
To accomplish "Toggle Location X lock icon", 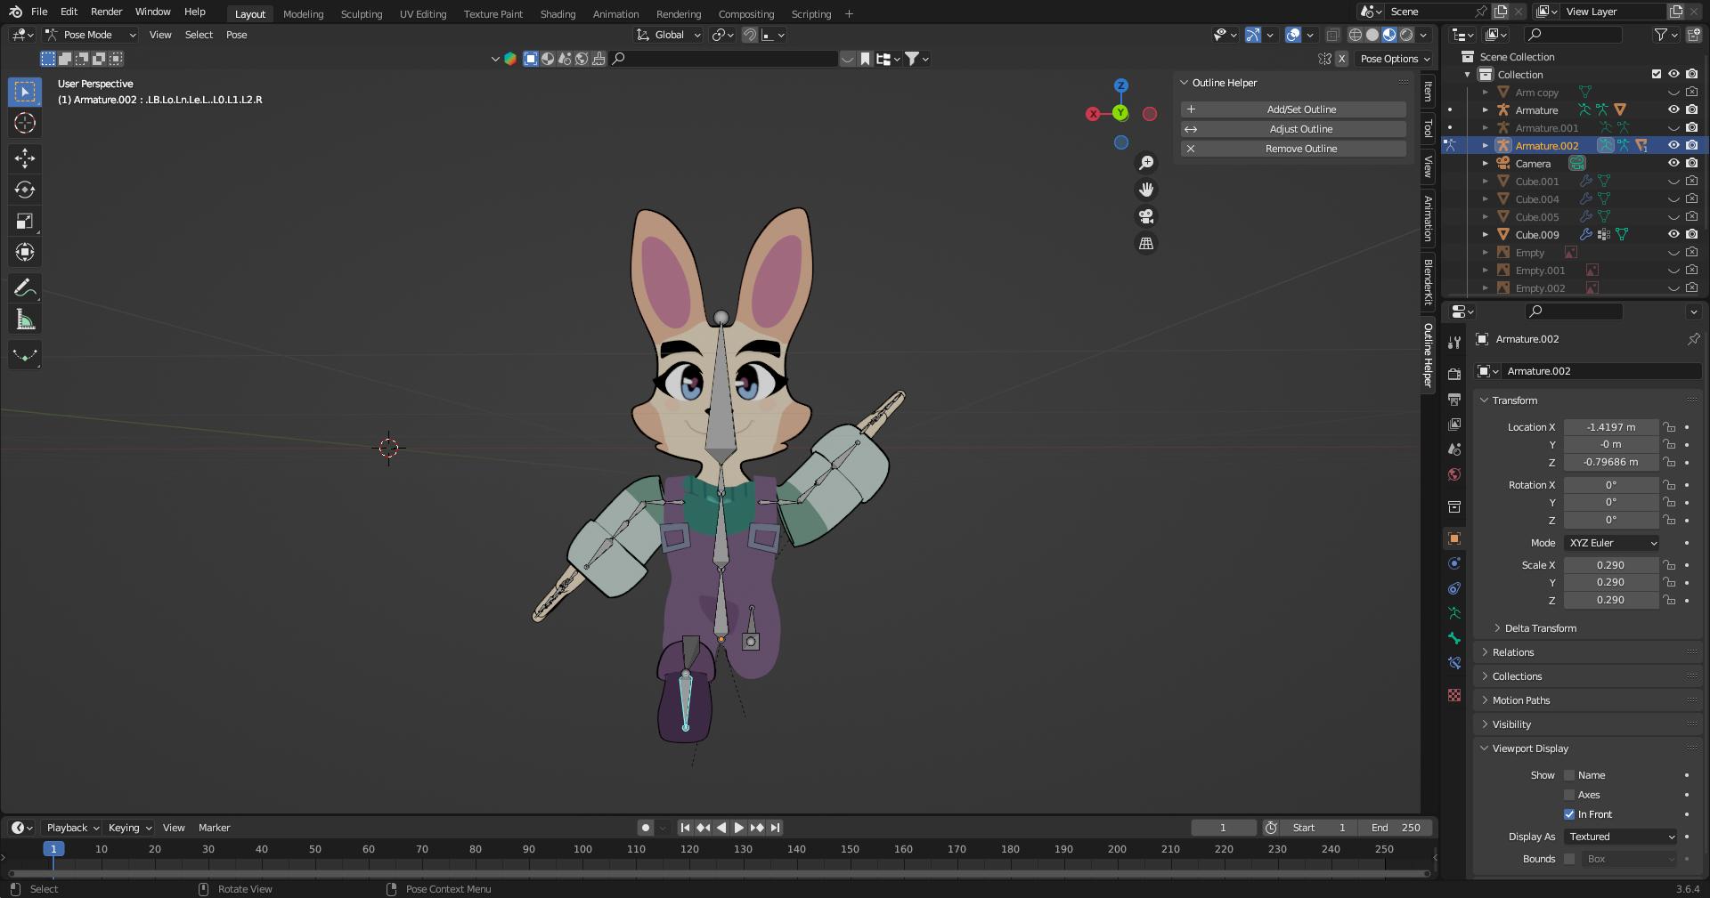I will (1669, 427).
